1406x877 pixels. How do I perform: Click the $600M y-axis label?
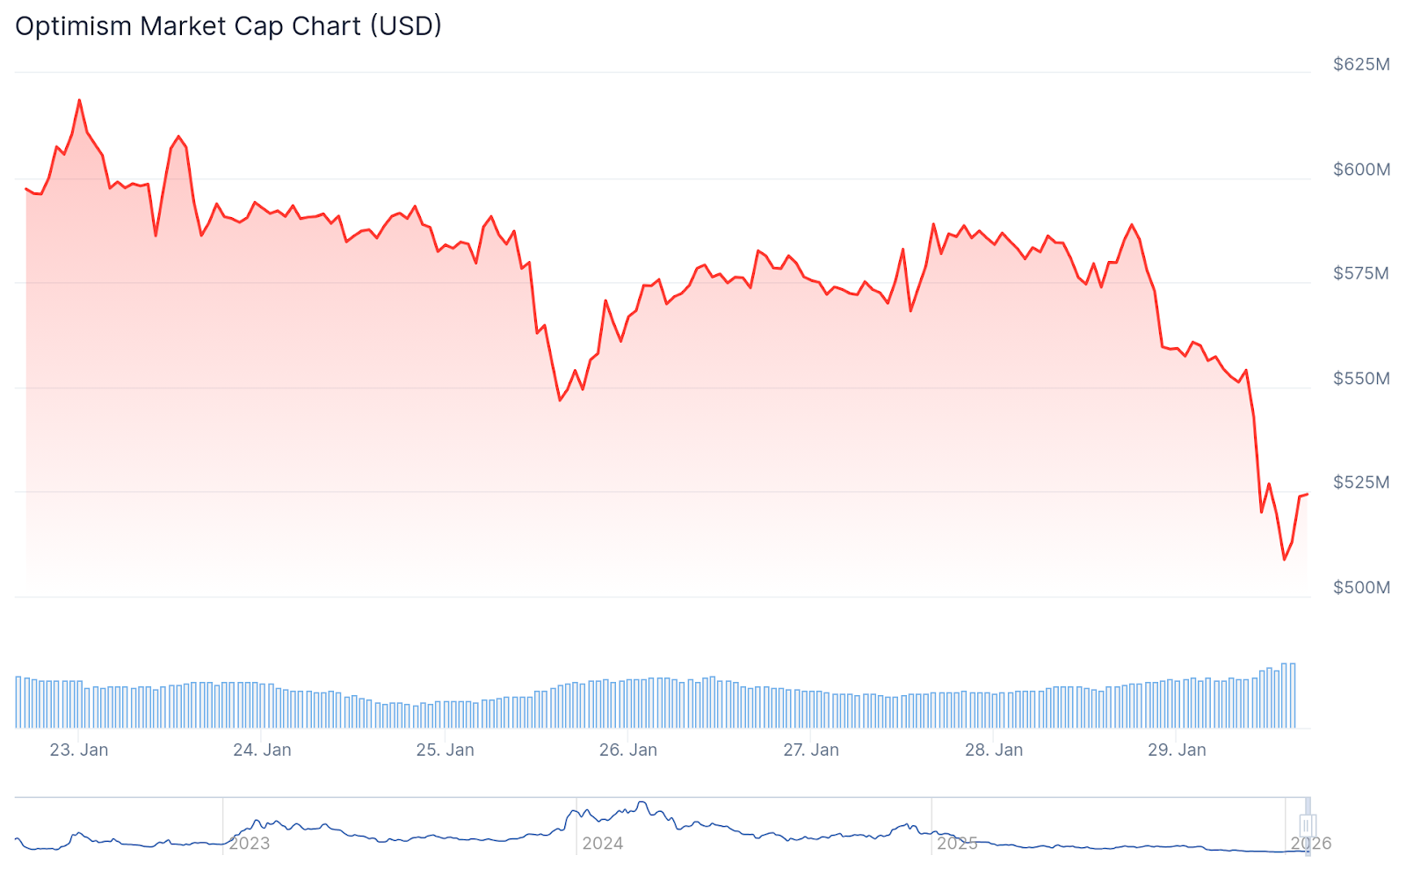(x=1361, y=170)
